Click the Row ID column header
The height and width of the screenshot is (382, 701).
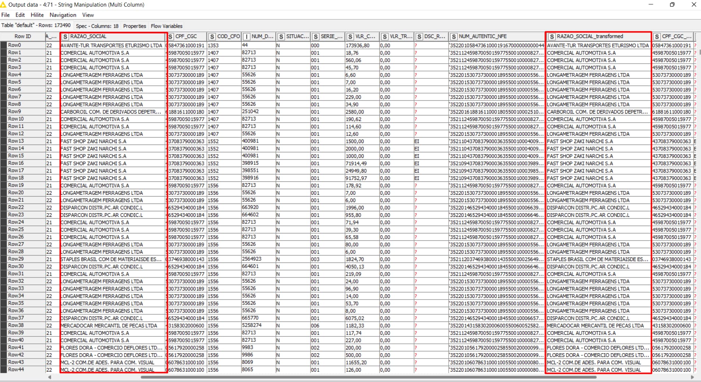tap(23, 37)
